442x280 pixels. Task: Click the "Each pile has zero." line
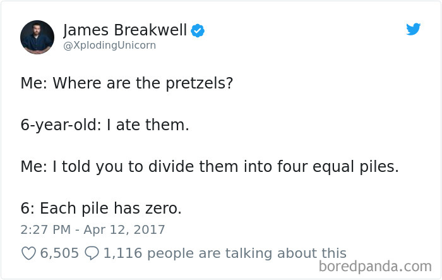point(102,209)
